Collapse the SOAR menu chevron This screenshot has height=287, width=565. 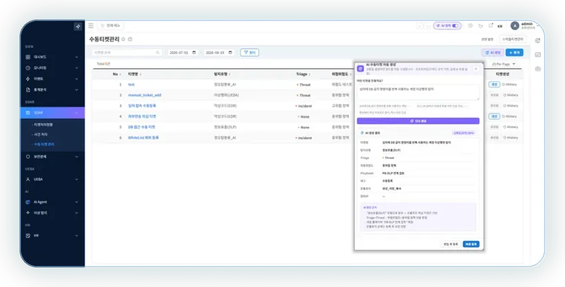click(76, 113)
